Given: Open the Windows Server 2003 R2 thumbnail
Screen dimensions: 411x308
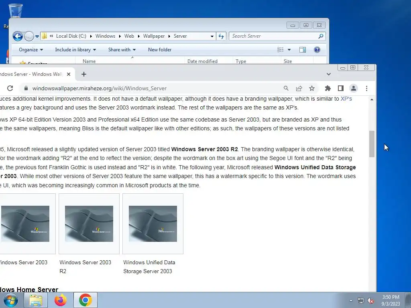Looking at the screenshot, I should point(89,224).
